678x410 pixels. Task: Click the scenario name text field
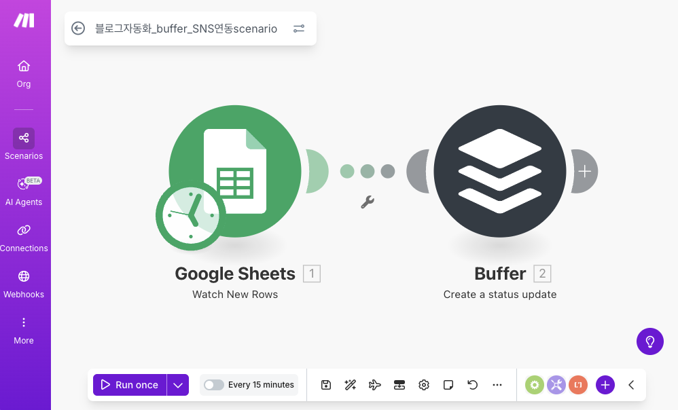(186, 29)
